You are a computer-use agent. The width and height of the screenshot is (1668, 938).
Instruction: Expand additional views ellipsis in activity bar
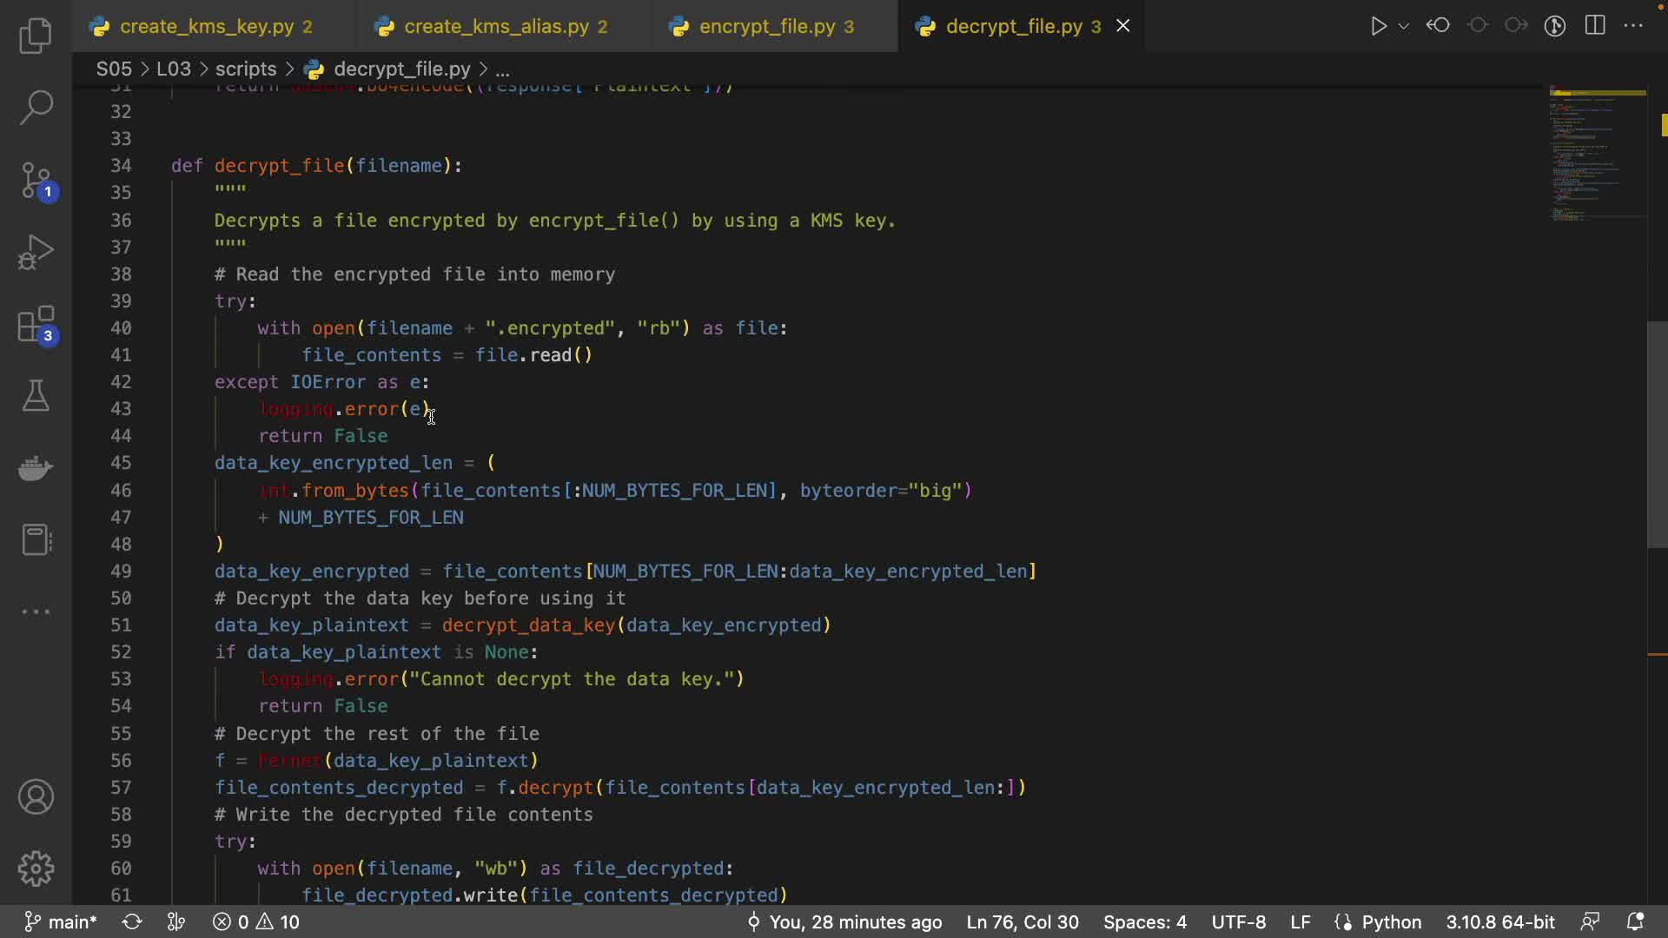click(36, 611)
